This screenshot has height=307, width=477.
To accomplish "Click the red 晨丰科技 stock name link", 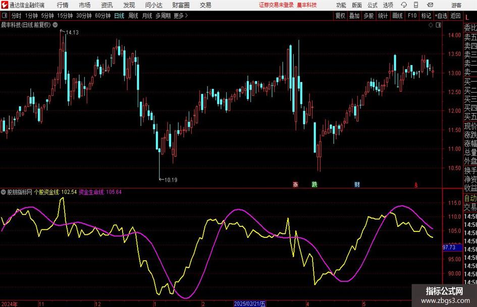I will click(x=307, y=5).
